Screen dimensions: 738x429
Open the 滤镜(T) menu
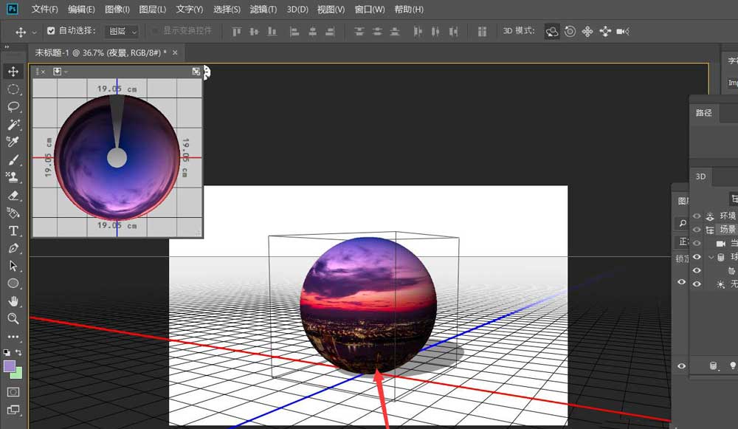pyautogui.click(x=263, y=10)
